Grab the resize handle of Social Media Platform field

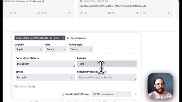point(74,66)
